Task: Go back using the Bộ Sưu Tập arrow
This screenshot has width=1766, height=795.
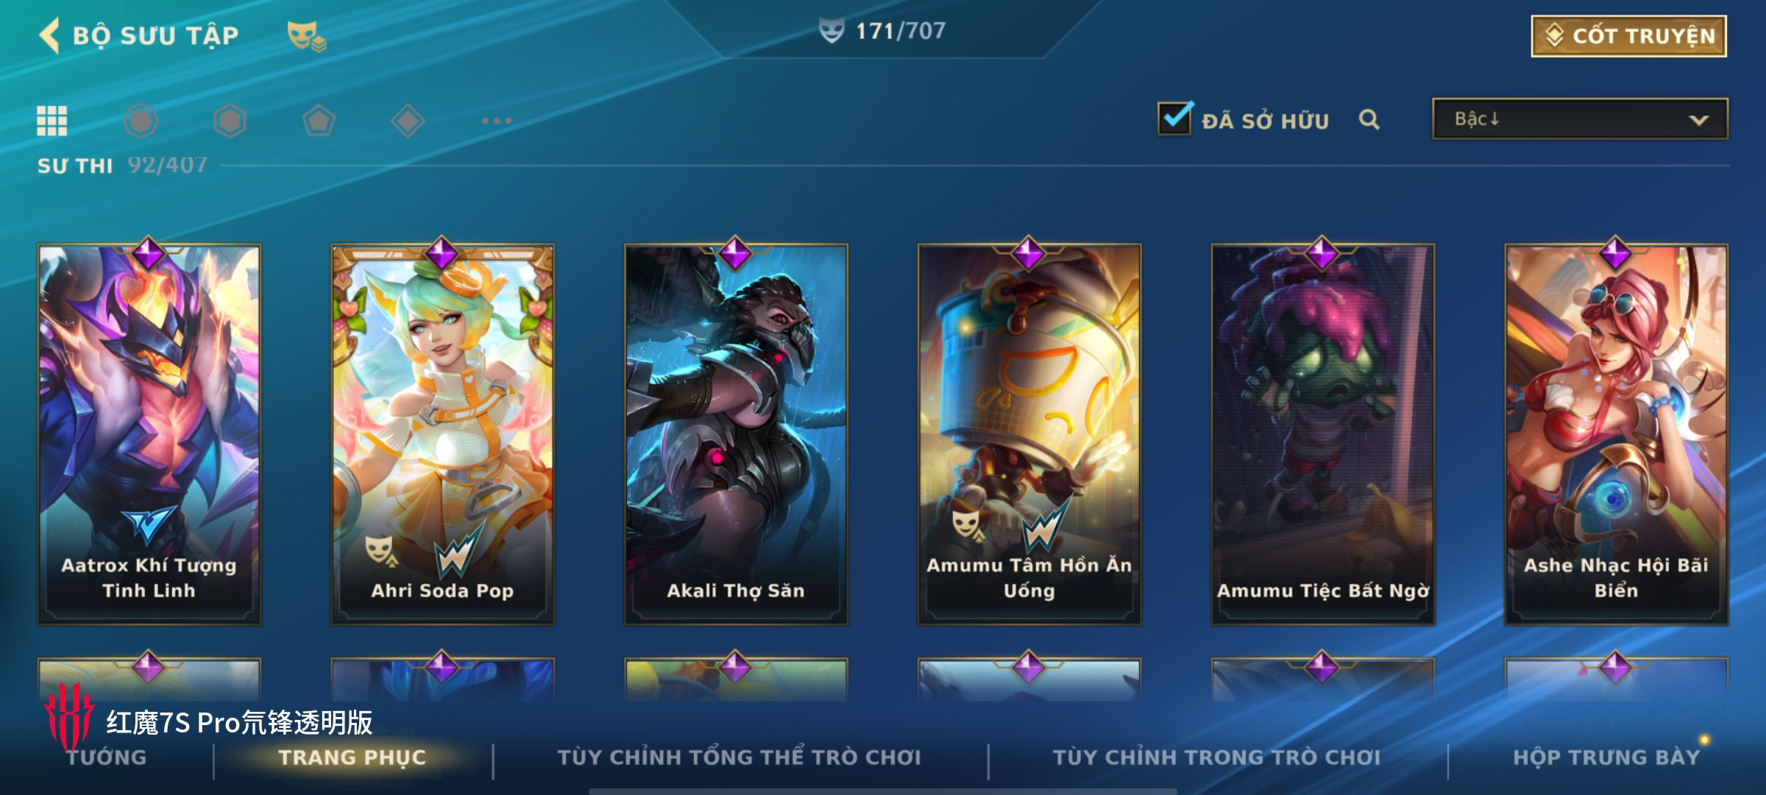Action: click(49, 35)
